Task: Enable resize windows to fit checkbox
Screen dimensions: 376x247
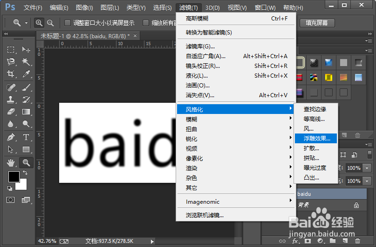Action: [x=68, y=23]
